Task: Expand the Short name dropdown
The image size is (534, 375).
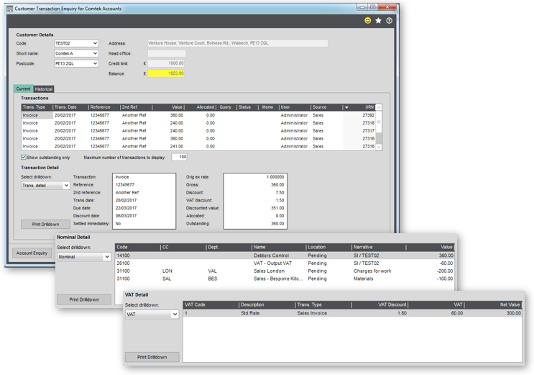Action: (x=95, y=53)
